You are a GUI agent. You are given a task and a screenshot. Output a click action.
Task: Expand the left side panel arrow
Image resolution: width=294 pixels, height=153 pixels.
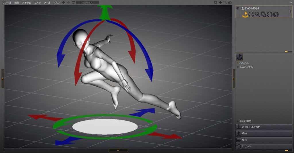point(2,78)
